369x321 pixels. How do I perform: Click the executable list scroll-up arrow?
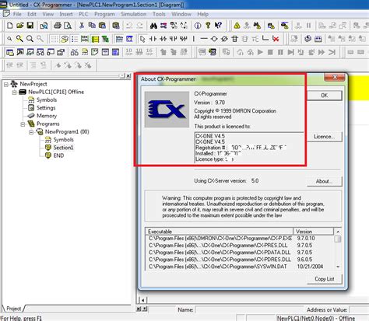[338, 232]
